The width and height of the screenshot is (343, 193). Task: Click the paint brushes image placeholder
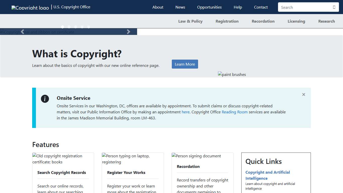(x=232, y=74)
